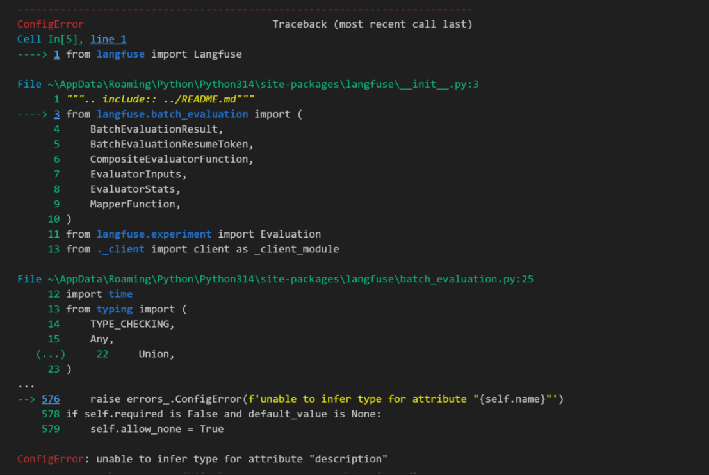Click 'TYPE_CHECKING,' line
The image size is (709, 475).
click(132, 324)
